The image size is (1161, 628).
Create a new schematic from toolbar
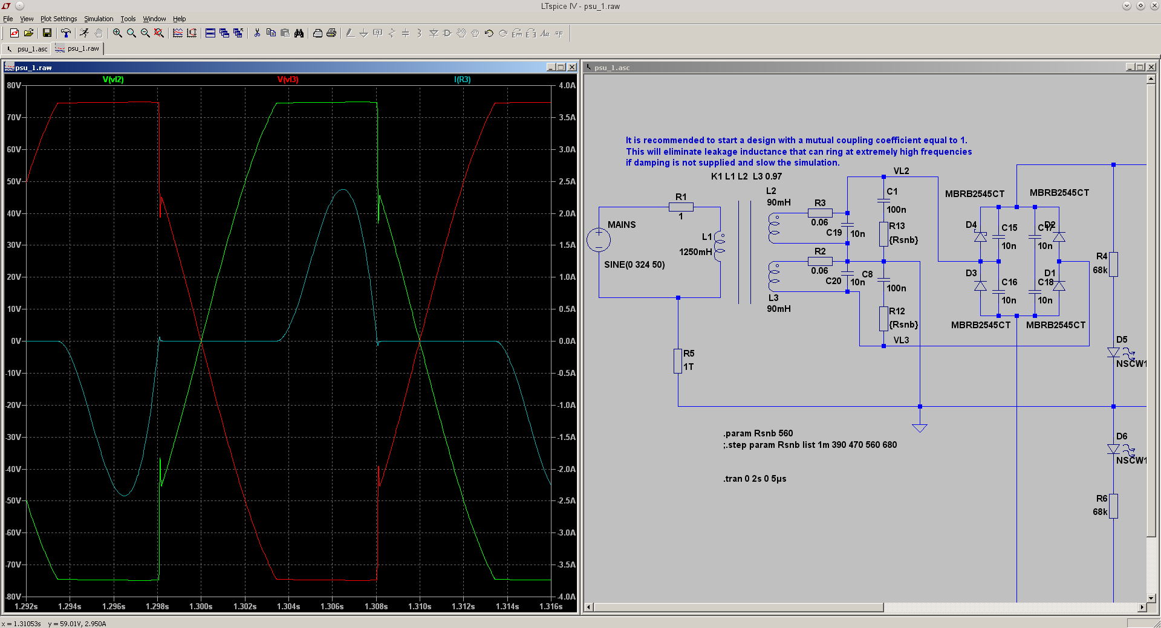[15, 33]
